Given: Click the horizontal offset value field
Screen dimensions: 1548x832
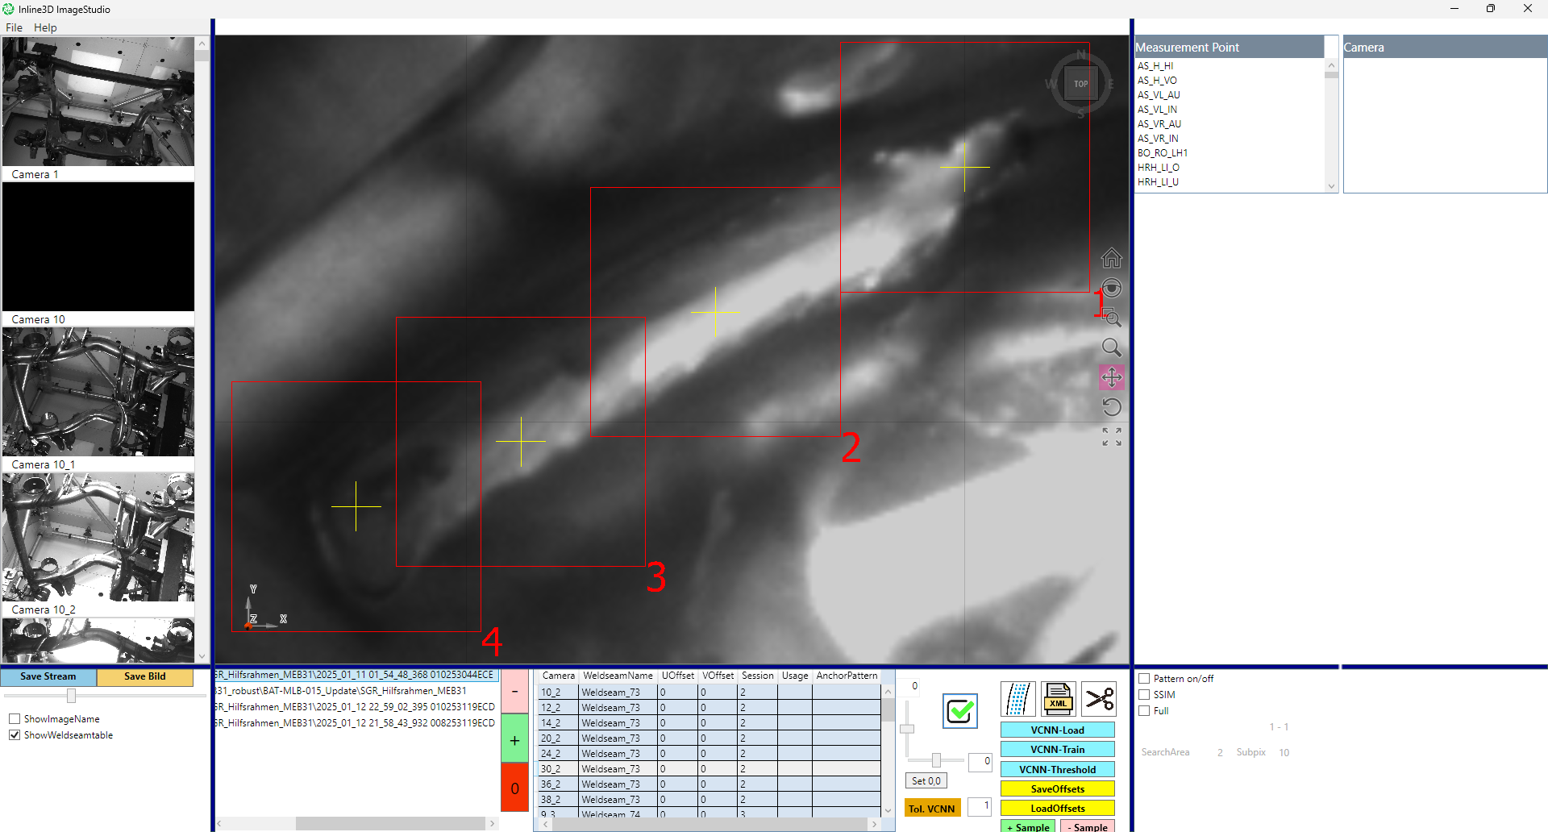Looking at the screenshot, I should click(x=980, y=762).
